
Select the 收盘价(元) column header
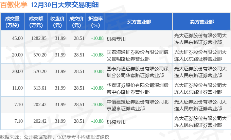57,22
